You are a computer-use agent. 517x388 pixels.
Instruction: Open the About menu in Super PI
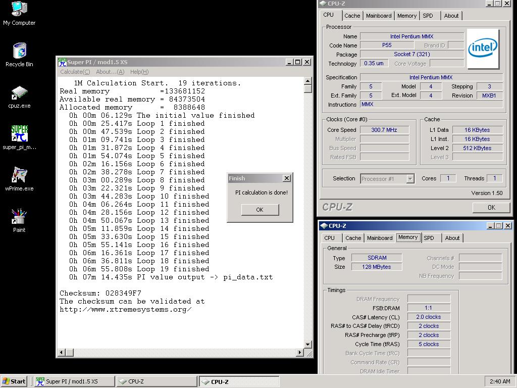[x=110, y=72]
